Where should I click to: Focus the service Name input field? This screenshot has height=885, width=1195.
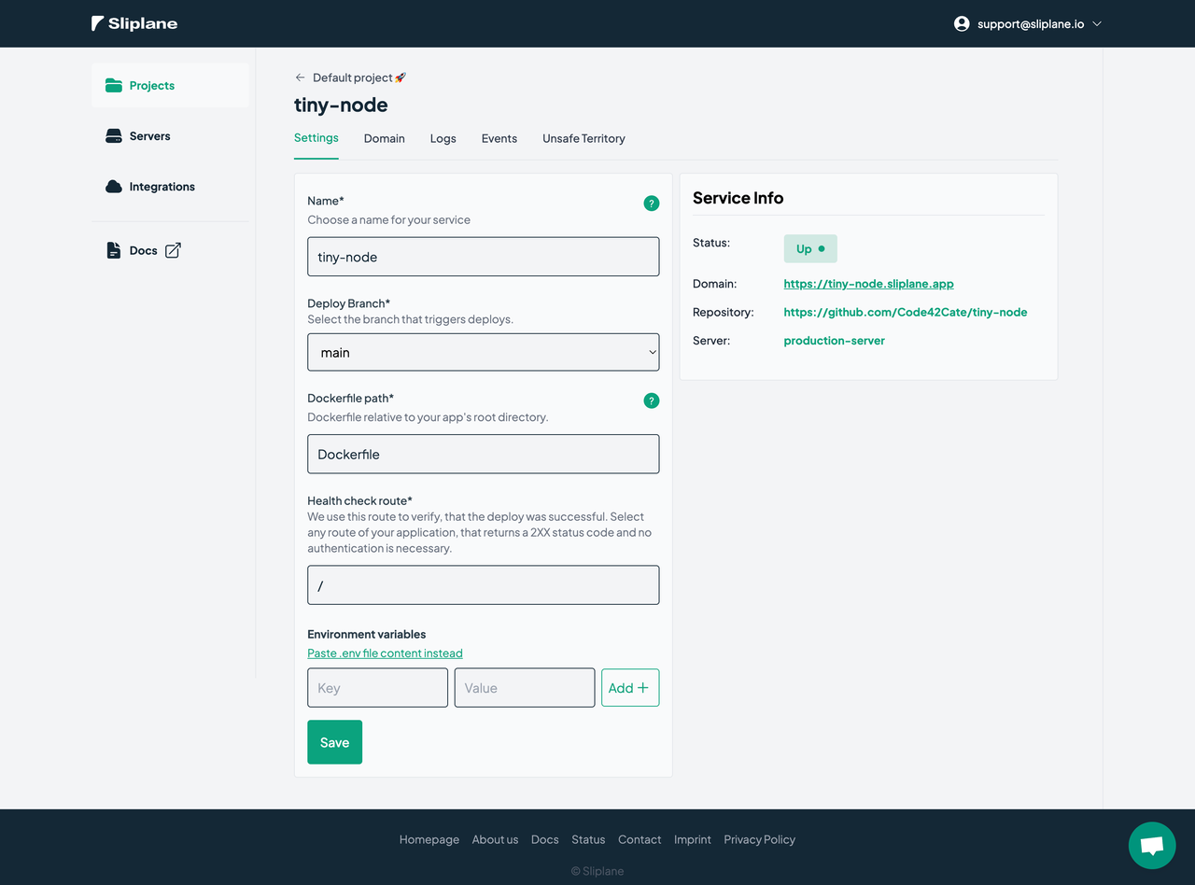point(484,257)
